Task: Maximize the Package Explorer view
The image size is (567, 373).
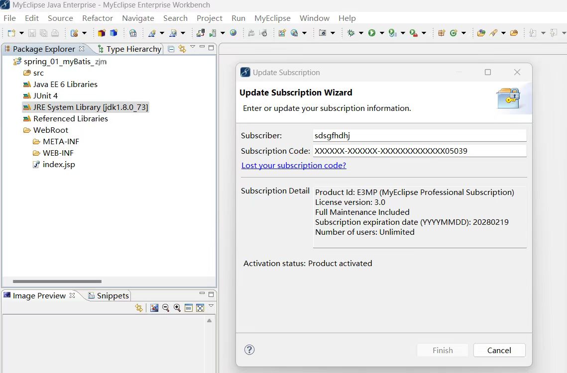Action: (211, 48)
